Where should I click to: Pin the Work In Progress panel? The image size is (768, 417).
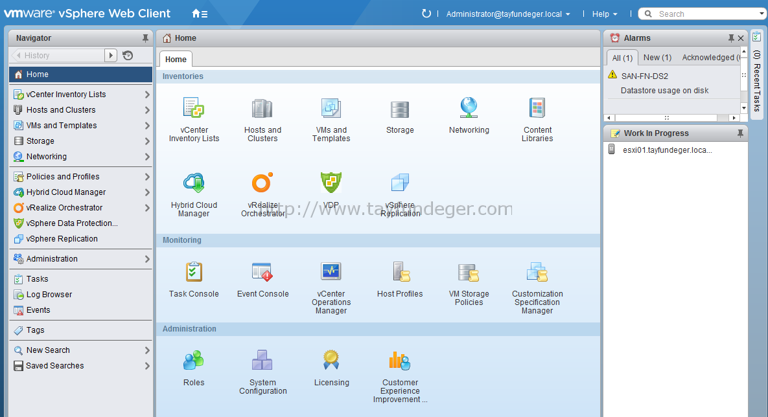pos(740,133)
